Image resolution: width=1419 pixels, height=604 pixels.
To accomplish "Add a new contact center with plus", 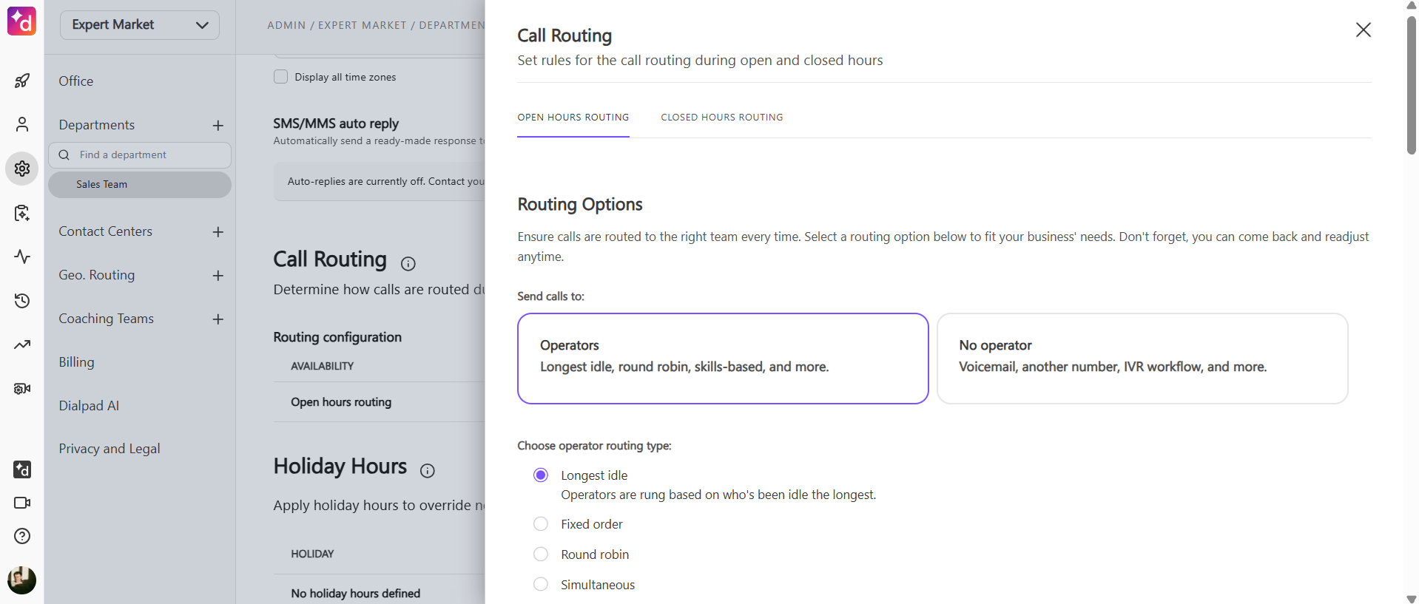I will tap(218, 232).
